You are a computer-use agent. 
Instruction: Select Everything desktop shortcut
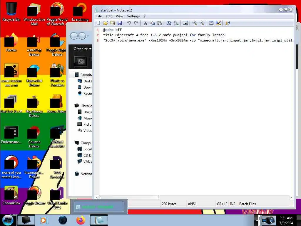[80, 12]
